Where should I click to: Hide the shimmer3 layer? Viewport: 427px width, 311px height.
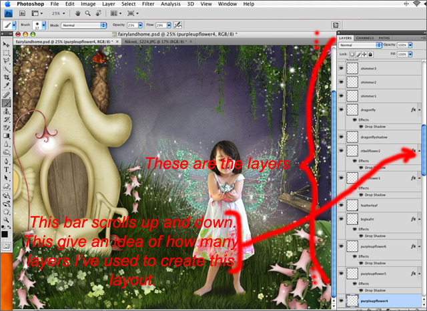coord(341,69)
